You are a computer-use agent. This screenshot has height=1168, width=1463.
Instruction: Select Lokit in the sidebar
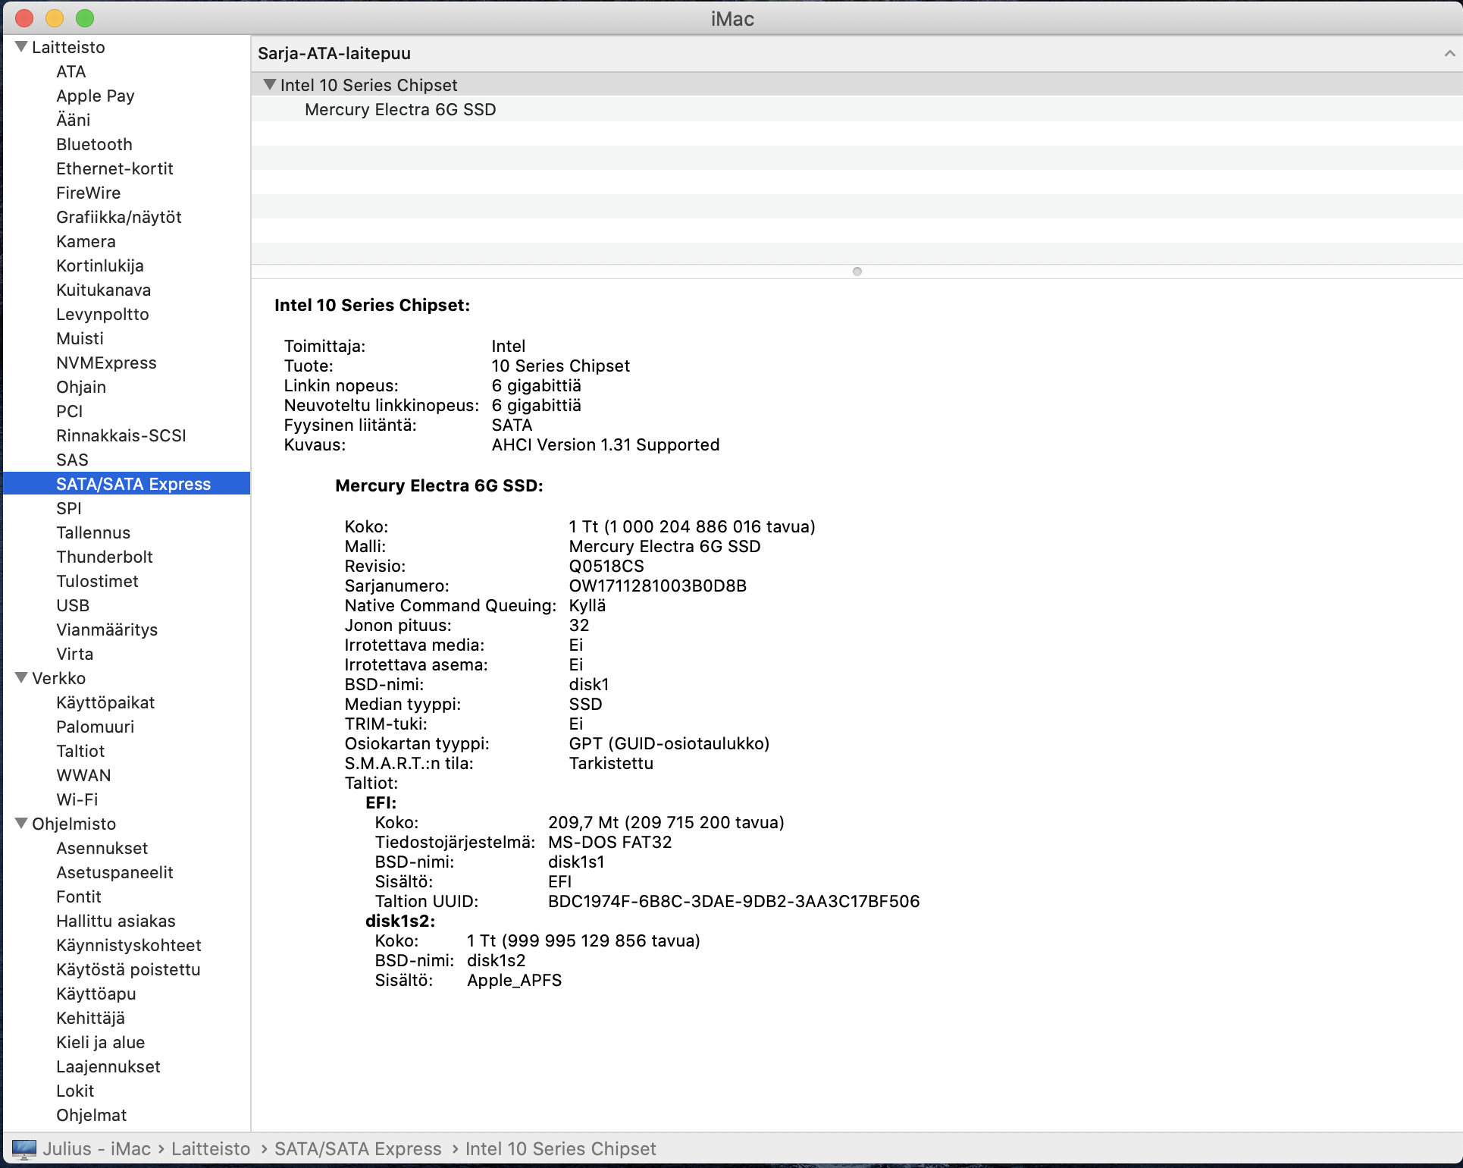point(75,1091)
